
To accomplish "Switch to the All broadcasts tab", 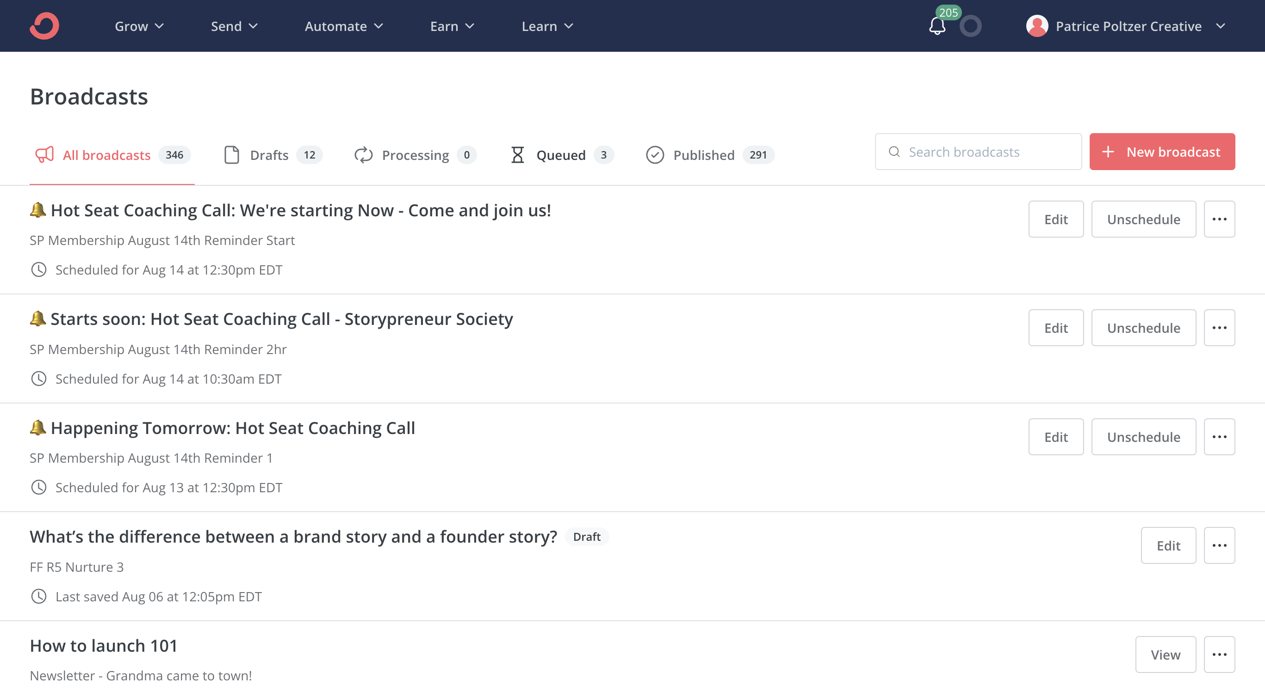I will (x=112, y=155).
